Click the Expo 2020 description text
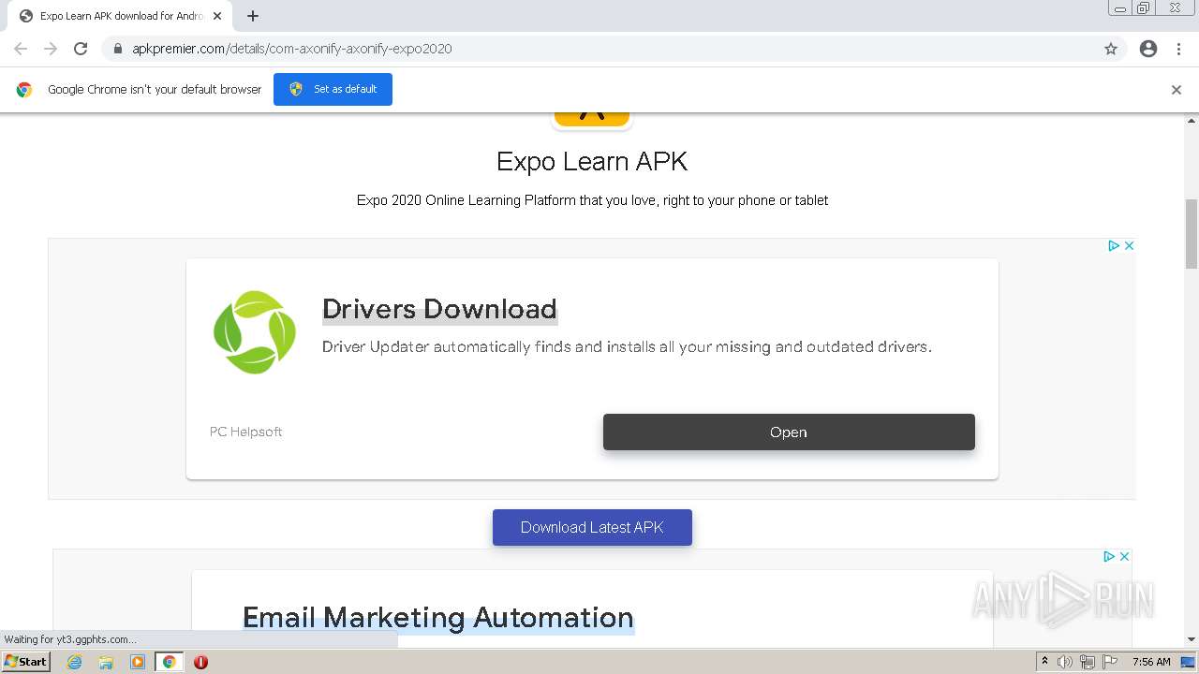This screenshot has height=674, width=1199. [x=592, y=200]
